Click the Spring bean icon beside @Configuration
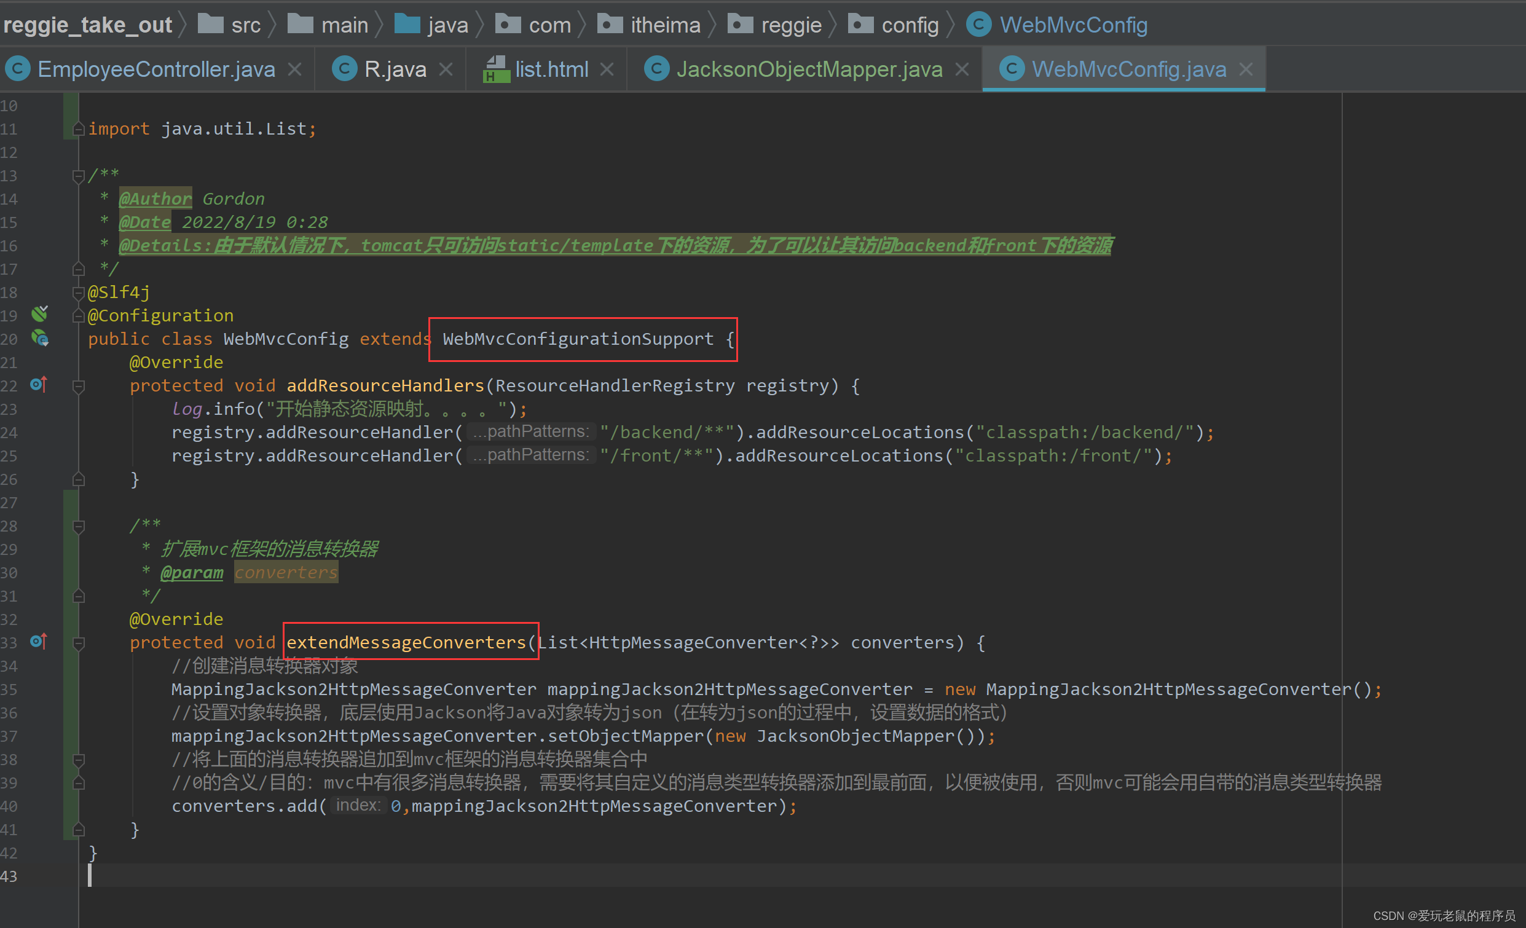The image size is (1526, 928). [39, 315]
